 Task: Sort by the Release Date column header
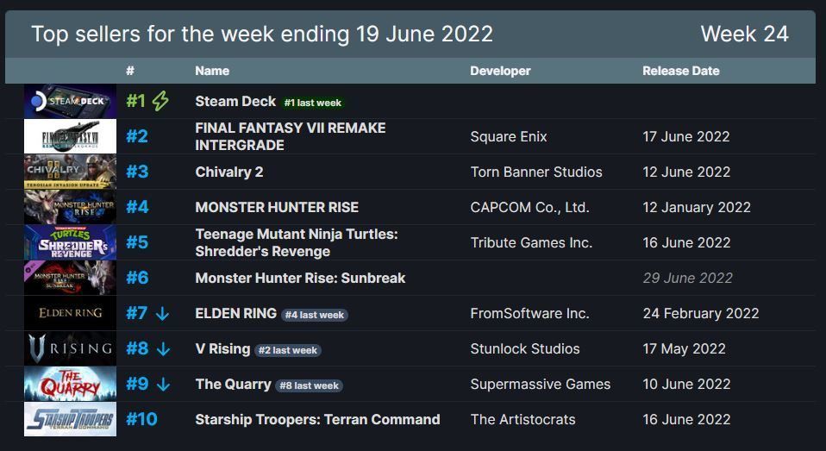pos(680,71)
